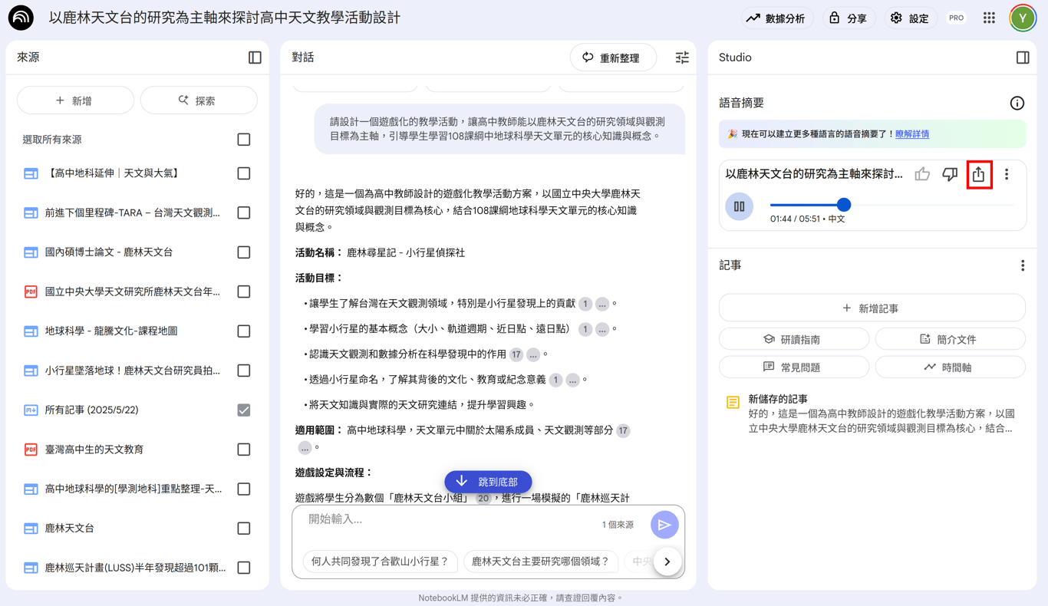
Task: Click the 瞭解詳情 link
Action: (x=912, y=134)
